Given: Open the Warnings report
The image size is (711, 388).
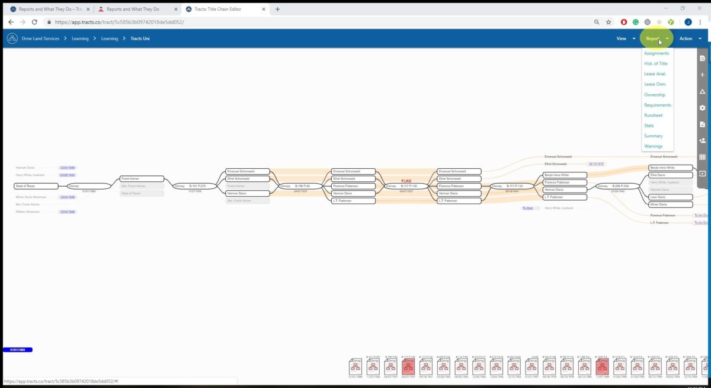Looking at the screenshot, I should [x=654, y=146].
